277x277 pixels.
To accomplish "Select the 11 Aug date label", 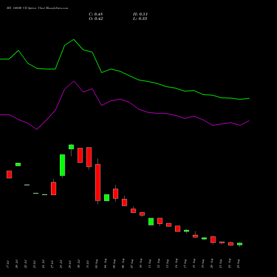I will (150, 264).
